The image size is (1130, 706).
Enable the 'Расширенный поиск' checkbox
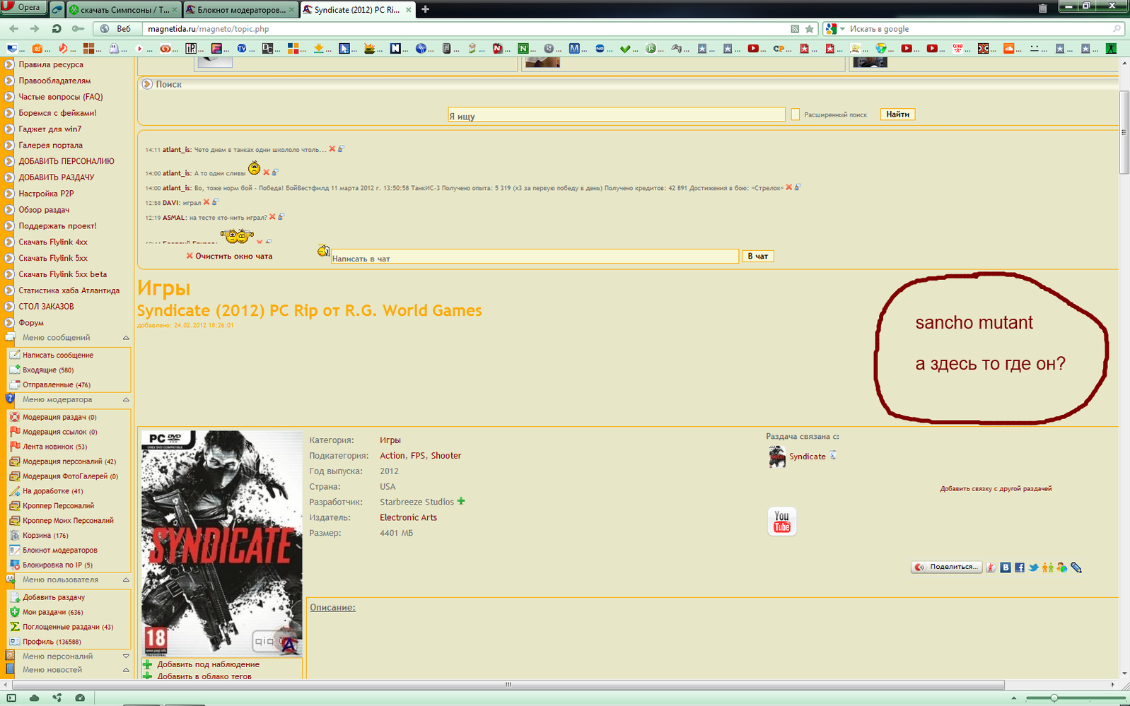(x=796, y=114)
